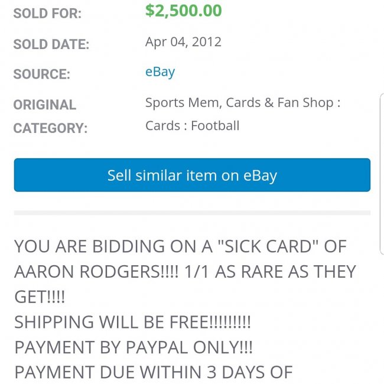Click the $2,500.00 sold price
This screenshot has width=384, height=384.
[184, 11]
